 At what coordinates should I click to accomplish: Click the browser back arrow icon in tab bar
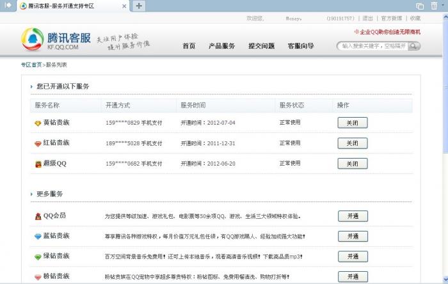pyautogui.click(x=8, y=5)
